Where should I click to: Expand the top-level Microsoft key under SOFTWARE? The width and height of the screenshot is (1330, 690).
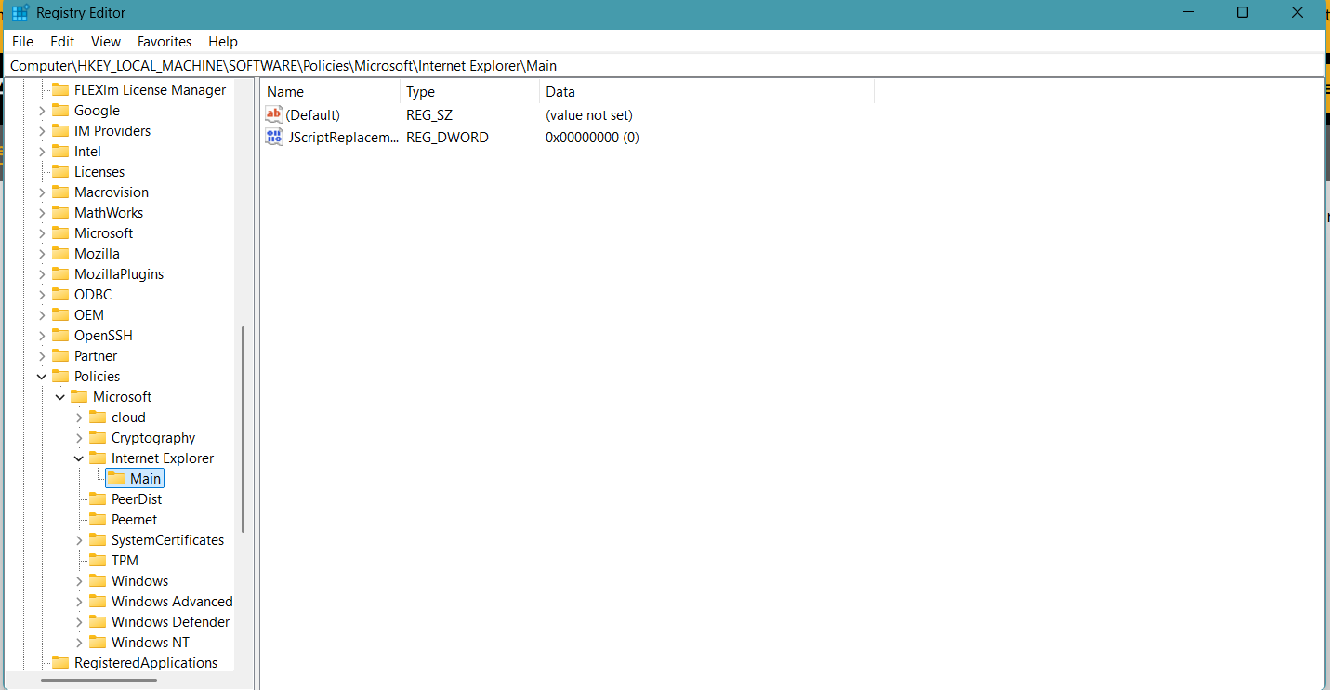point(42,233)
